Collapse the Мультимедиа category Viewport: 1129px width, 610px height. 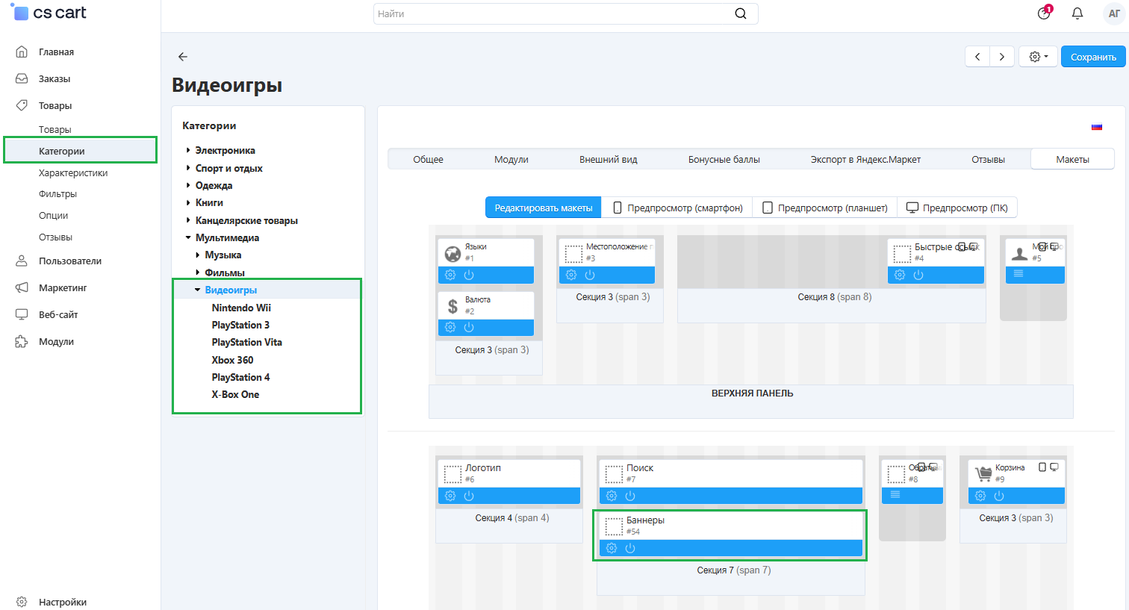tap(188, 237)
